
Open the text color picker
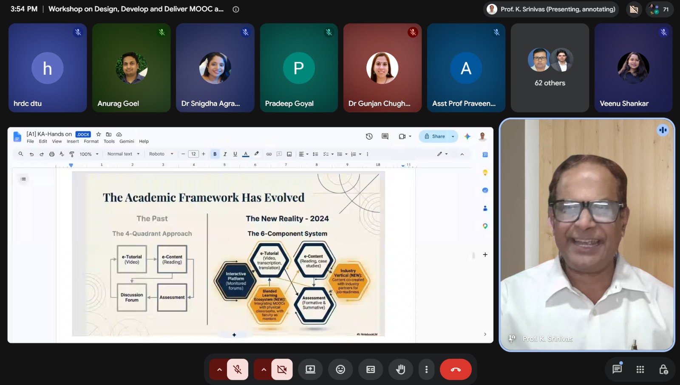246,154
